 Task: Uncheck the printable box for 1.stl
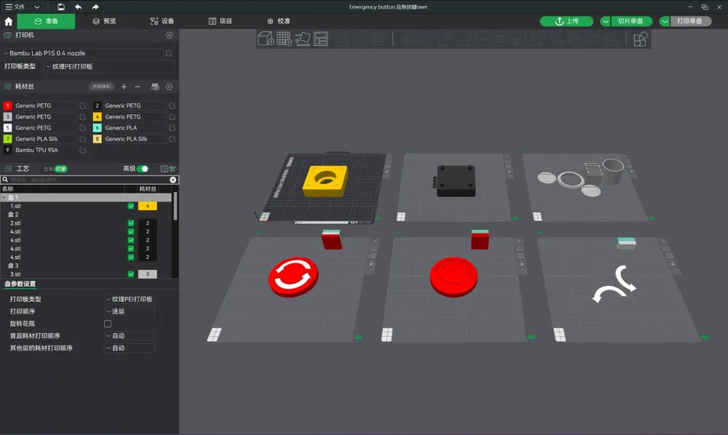point(131,206)
